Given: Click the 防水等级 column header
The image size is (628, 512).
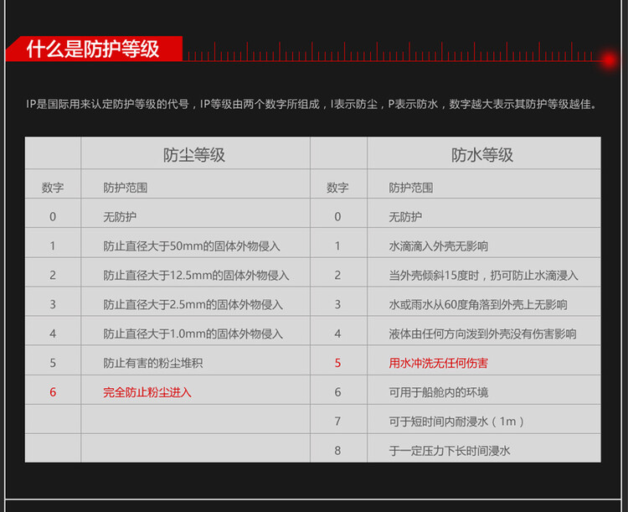Looking at the screenshot, I should (x=482, y=155).
